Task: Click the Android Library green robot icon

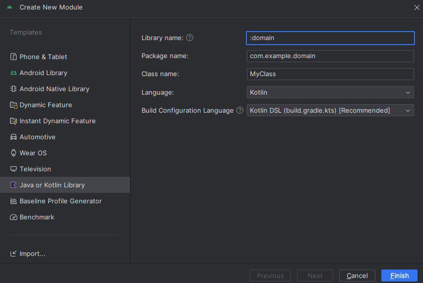Action: click(x=13, y=73)
